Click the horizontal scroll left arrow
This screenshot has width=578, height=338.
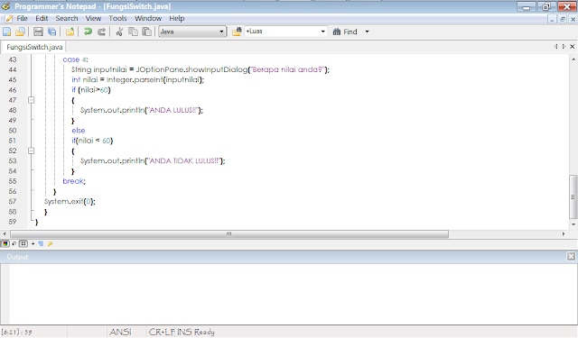click(5, 234)
